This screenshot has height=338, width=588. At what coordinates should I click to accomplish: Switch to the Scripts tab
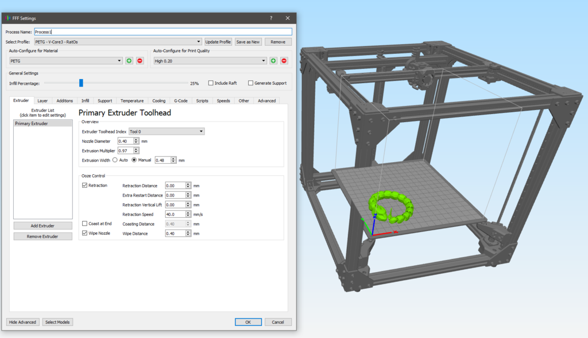click(x=202, y=101)
